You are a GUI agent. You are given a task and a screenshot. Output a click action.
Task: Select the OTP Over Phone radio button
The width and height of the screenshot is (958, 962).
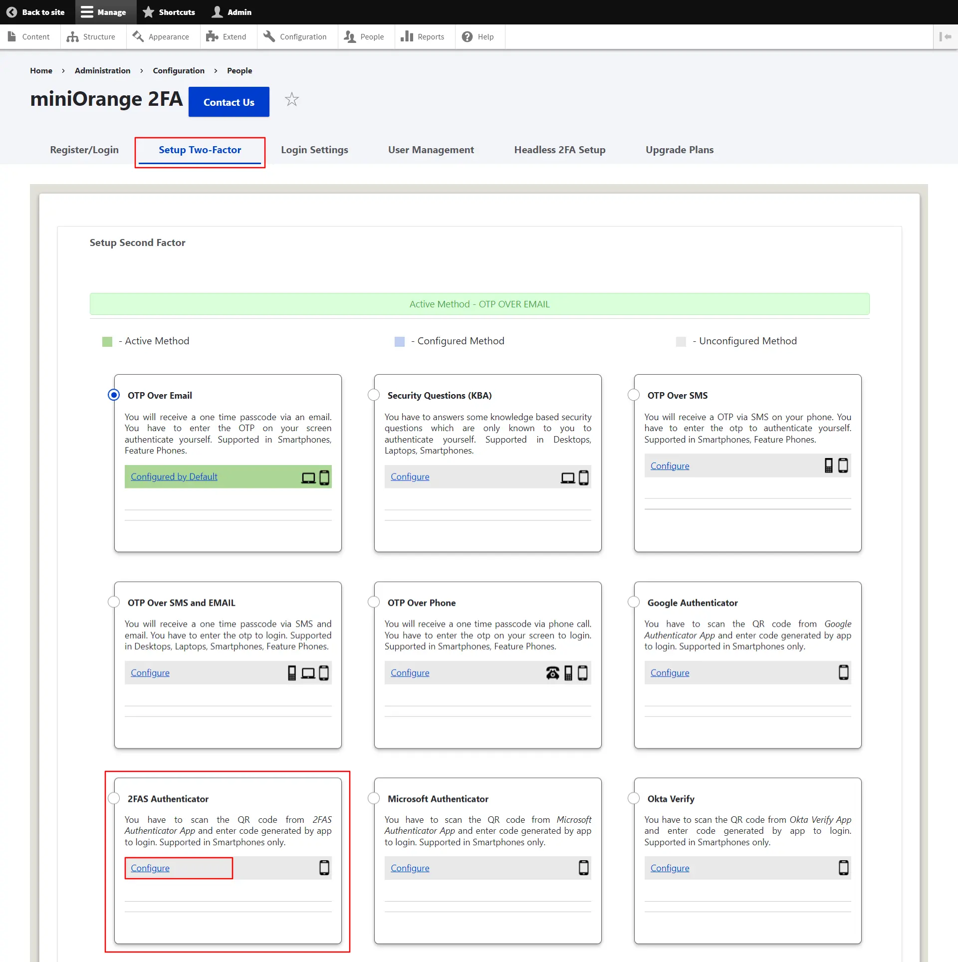click(374, 602)
